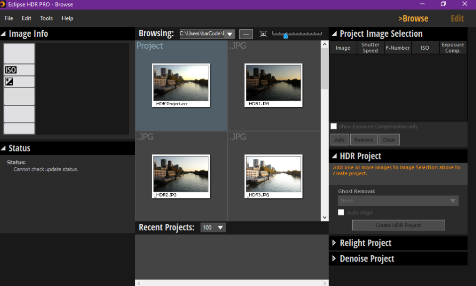Switch to the Browse mode tab

pyautogui.click(x=413, y=18)
